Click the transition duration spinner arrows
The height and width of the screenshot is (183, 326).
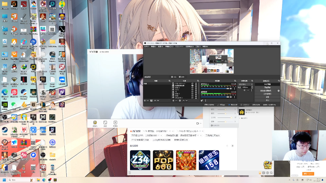[252, 87]
